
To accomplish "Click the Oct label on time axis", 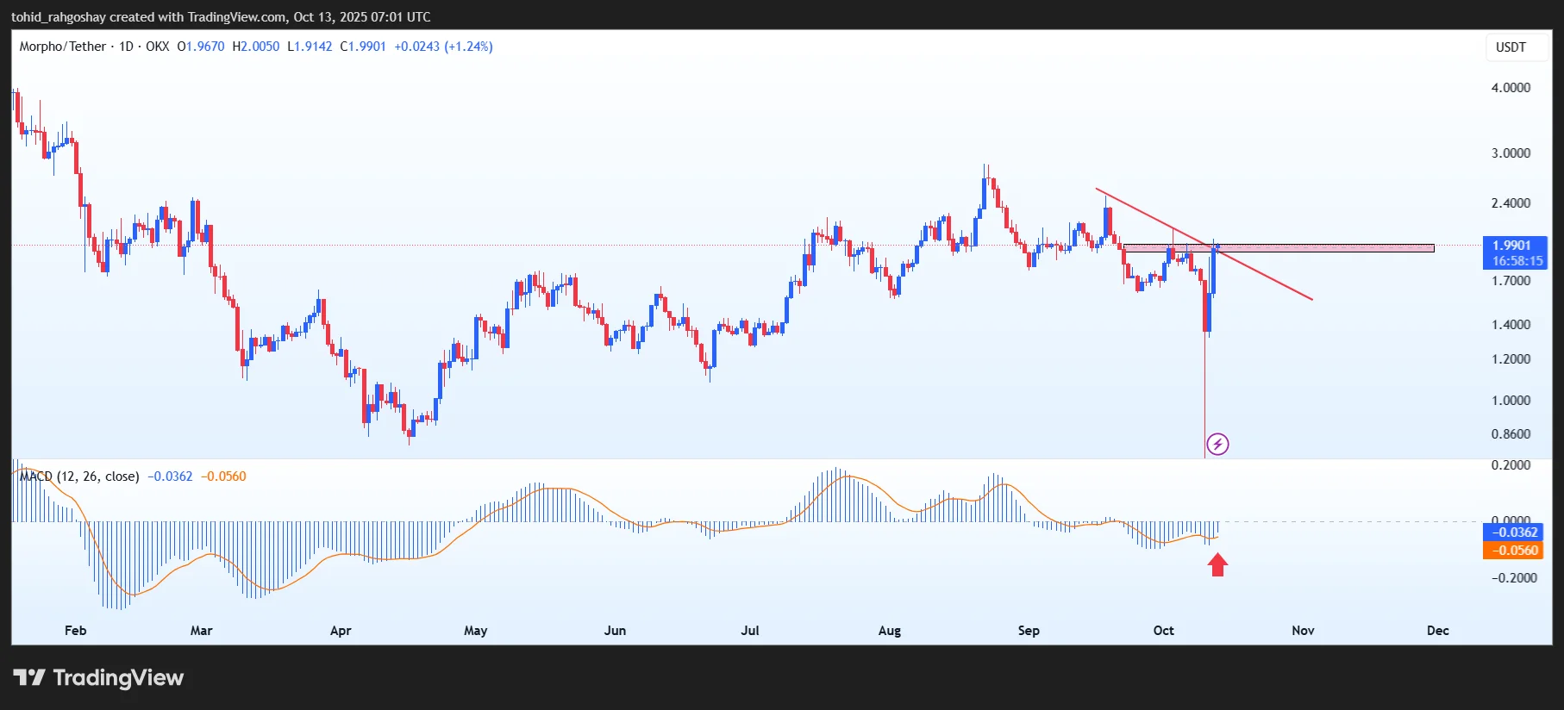I will [x=1163, y=631].
